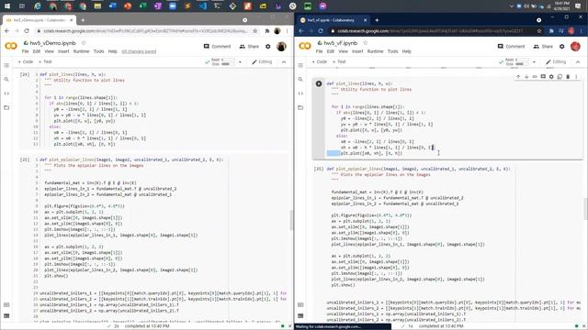Screen dimensions: 588x330
Task: Open Task View on Windows taskbar
Action: tap(22, 6)
